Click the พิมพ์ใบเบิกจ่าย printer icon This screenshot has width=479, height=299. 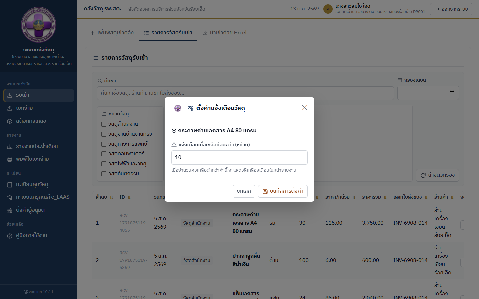[10, 159]
